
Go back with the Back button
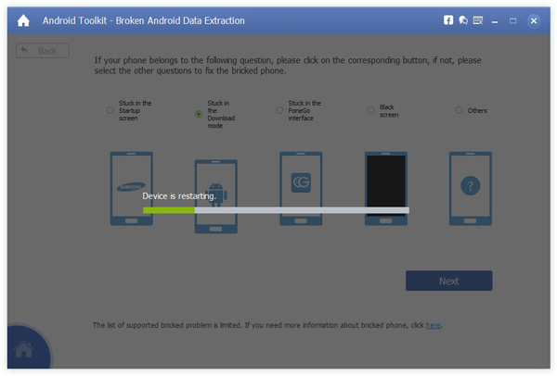point(43,50)
